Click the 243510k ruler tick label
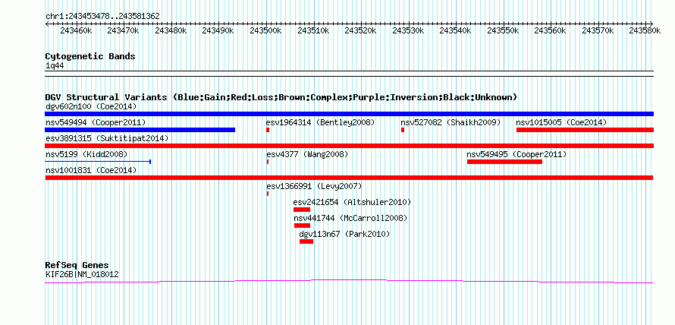Viewport: 675px width, 325px height. [x=313, y=30]
